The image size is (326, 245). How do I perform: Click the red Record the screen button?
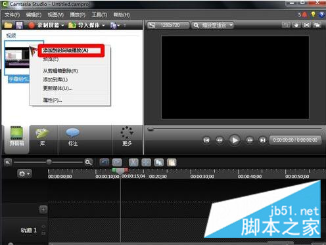[32, 26]
